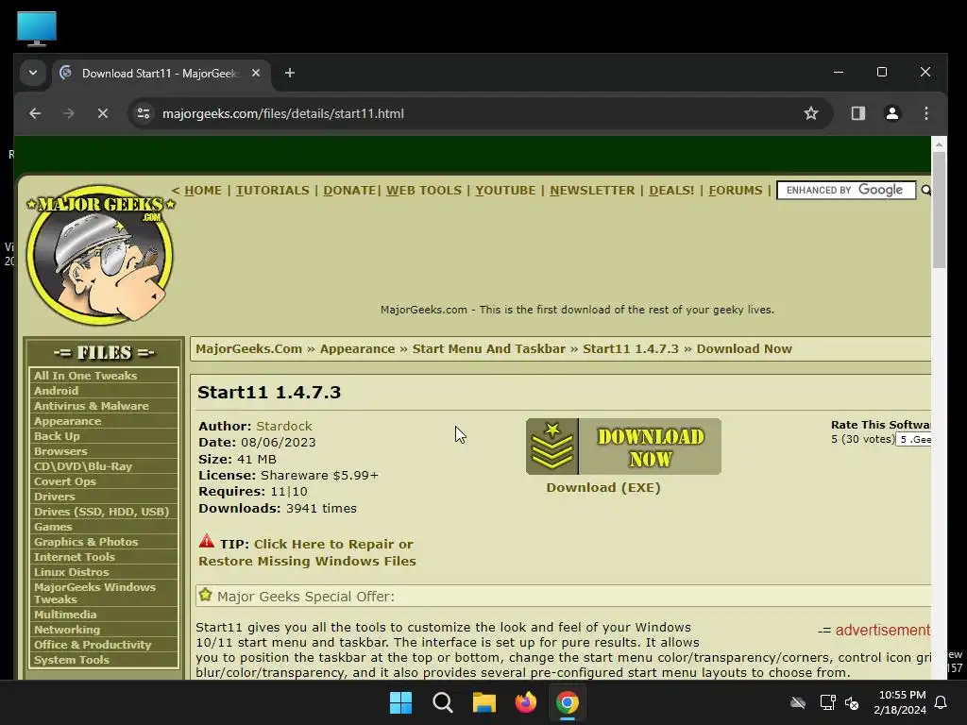Open Browsers category
Screen dimensions: 967x725
pos(60,451)
